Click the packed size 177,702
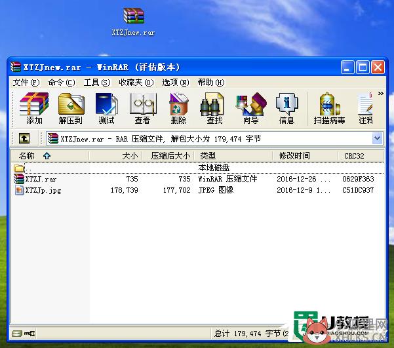394x348 pixels. 176,190
